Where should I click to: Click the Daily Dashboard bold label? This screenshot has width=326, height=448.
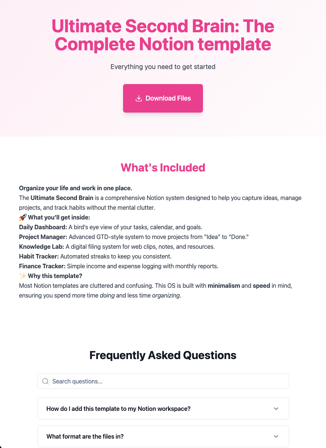pyautogui.click(x=43, y=227)
